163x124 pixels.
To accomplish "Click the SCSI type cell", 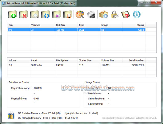I will [89, 30].
